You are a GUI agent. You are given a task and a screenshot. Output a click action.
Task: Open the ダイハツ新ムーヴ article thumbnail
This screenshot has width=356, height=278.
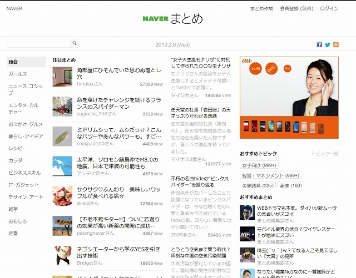coord(247,213)
